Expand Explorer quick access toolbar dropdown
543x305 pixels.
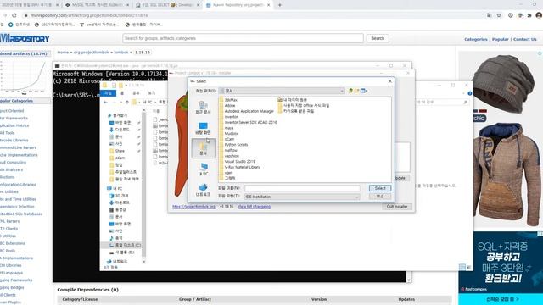pyautogui.click(x=126, y=86)
